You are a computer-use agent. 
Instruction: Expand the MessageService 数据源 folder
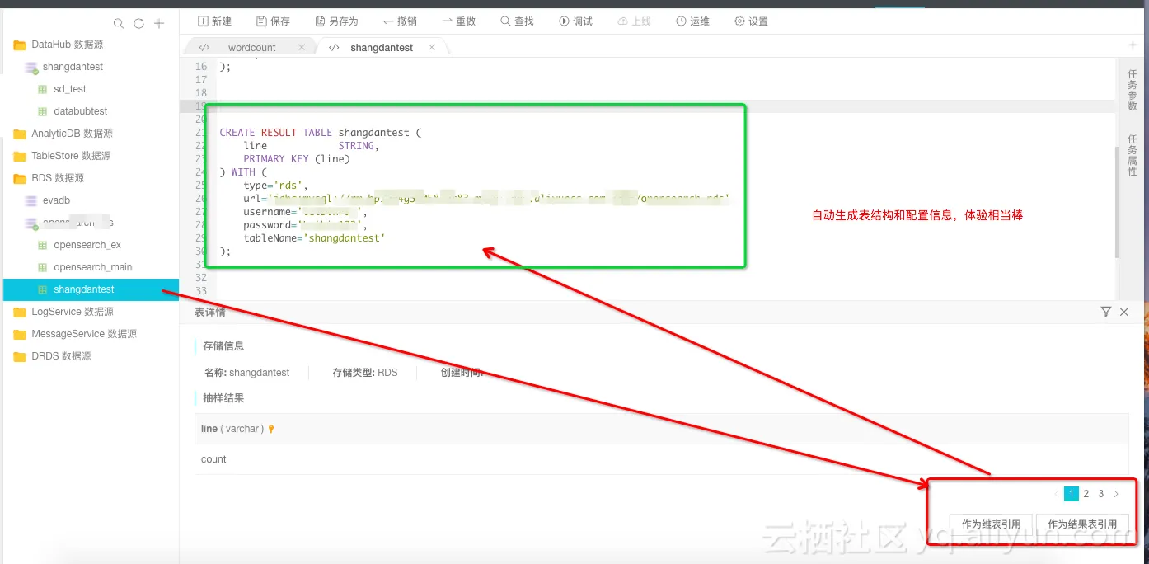click(75, 334)
